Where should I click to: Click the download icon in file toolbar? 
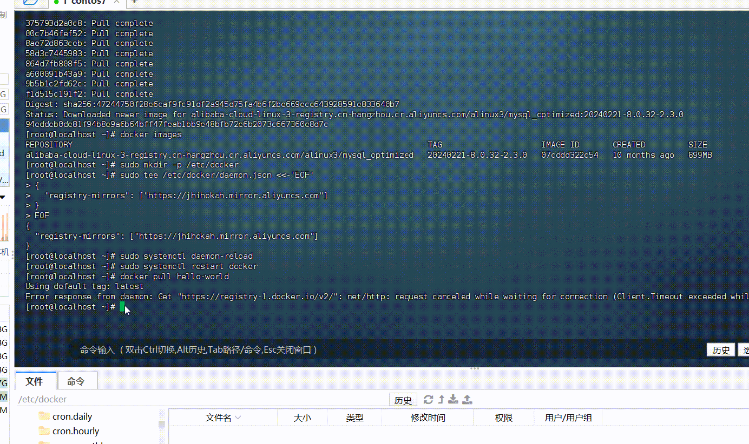(454, 399)
